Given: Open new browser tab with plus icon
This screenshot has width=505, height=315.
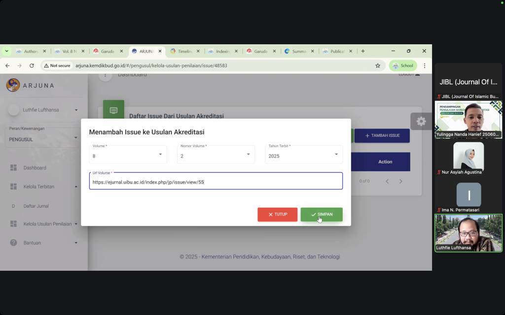Looking at the screenshot, I should coord(363,51).
